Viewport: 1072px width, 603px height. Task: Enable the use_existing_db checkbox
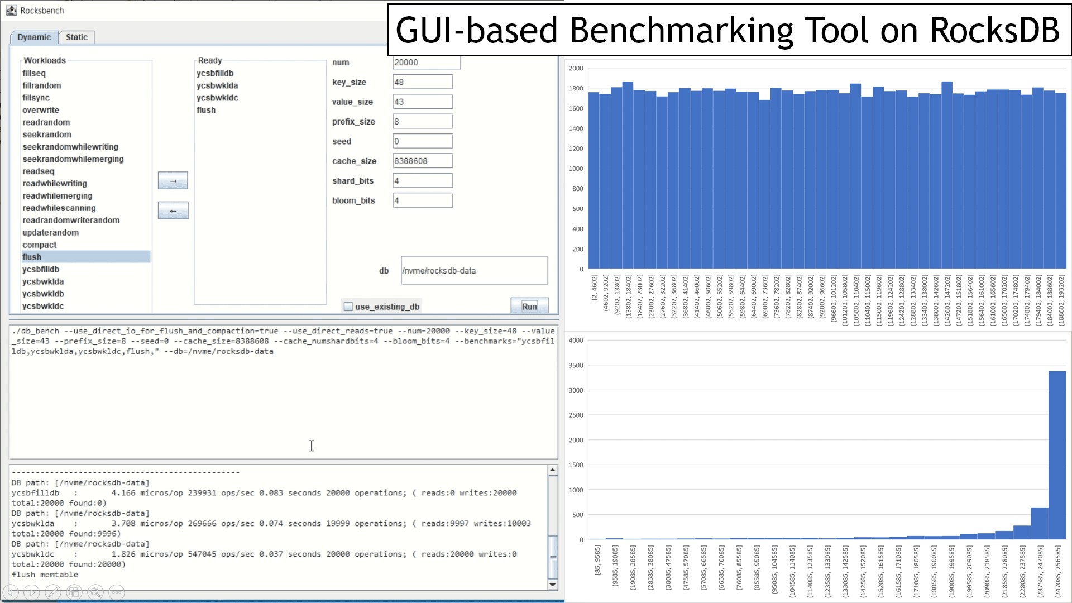pos(348,306)
